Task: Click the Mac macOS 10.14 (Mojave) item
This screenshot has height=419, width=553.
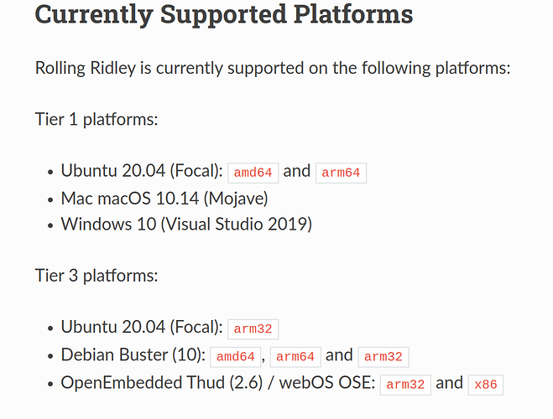Action: tap(164, 199)
